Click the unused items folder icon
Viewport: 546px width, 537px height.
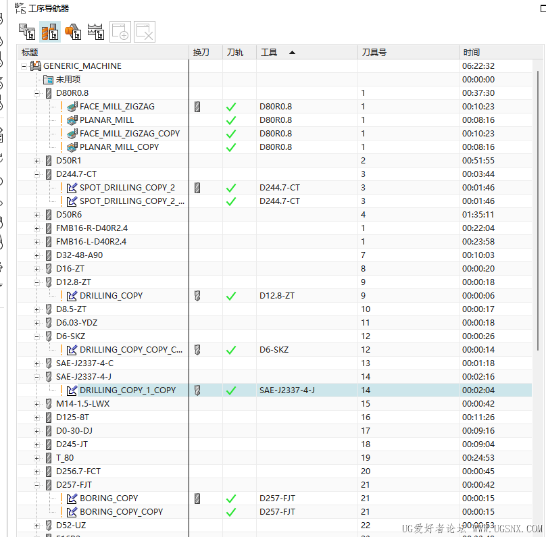tap(48, 80)
